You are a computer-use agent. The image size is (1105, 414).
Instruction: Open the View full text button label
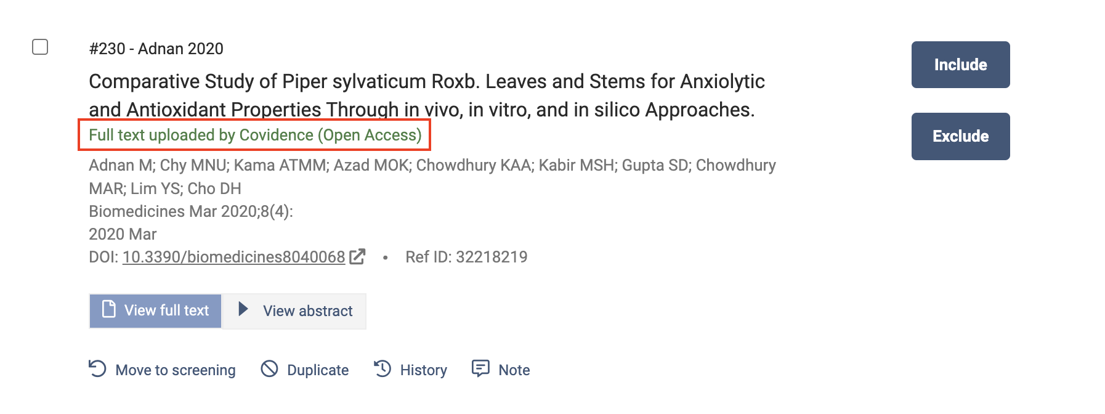point(166,310)
